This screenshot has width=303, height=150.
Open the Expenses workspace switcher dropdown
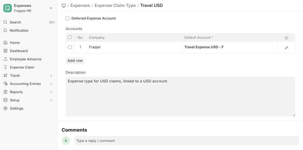click(x=51, y=8)
